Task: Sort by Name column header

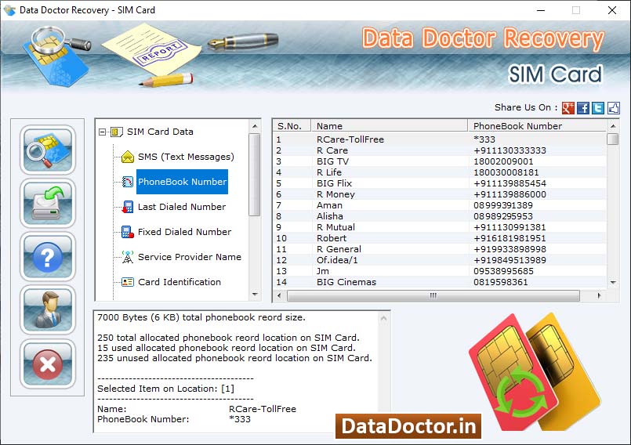Action: coord(389,126)
